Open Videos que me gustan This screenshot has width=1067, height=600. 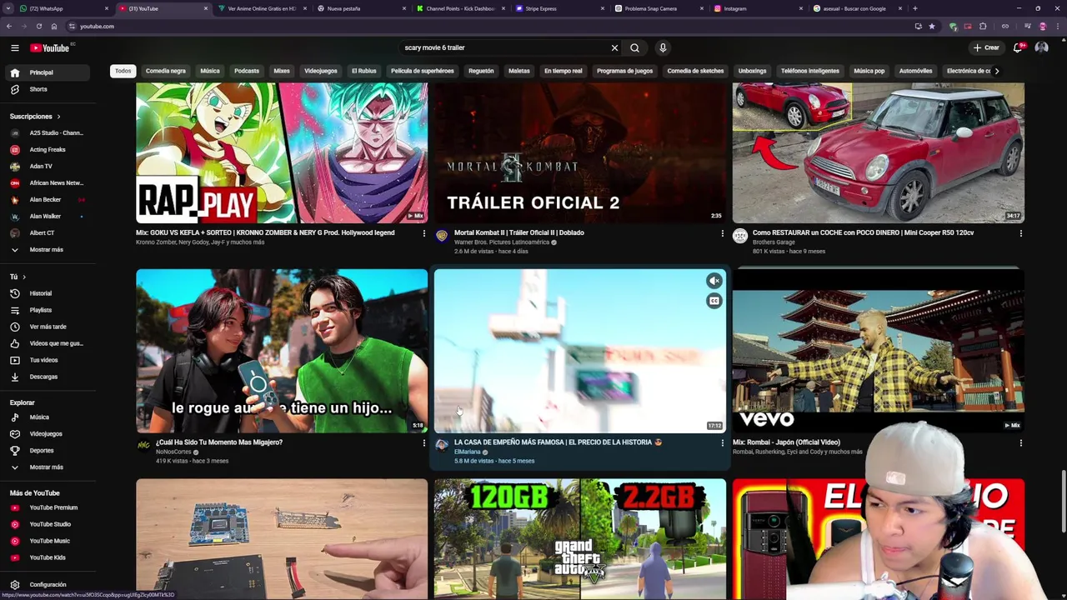tap(48, 343)
